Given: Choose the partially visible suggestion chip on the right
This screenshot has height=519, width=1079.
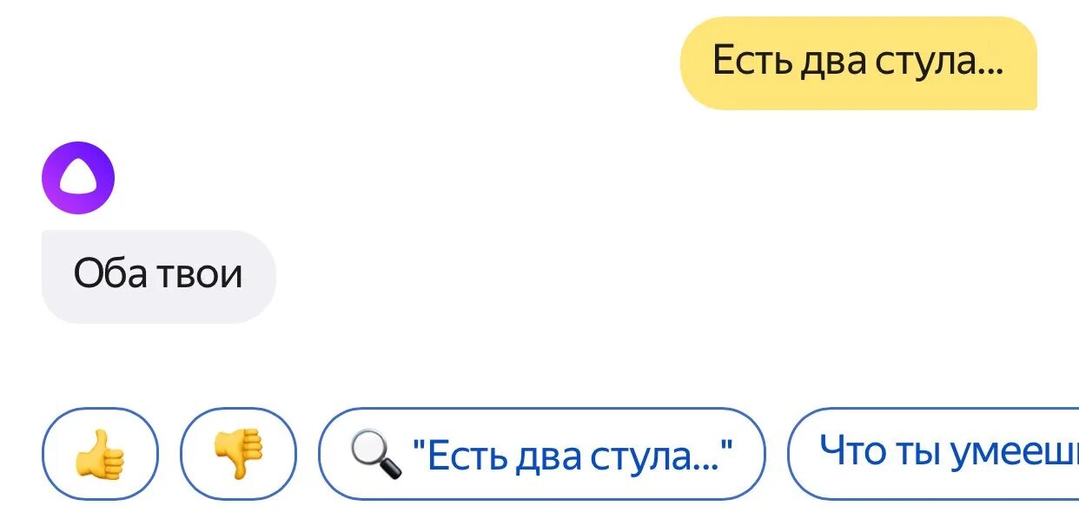Looking at the screenshot, I should click(x=933, y=454).
